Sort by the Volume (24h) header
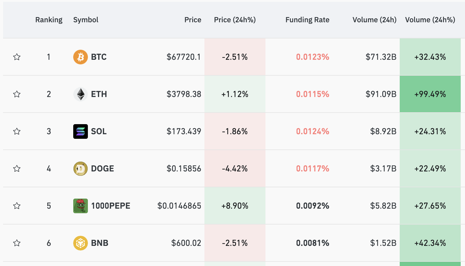This screenshot has height=266, width=465. tap(374, 20)
